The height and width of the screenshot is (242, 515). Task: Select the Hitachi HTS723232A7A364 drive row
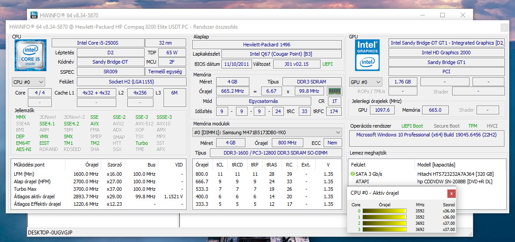coord(427,174)
